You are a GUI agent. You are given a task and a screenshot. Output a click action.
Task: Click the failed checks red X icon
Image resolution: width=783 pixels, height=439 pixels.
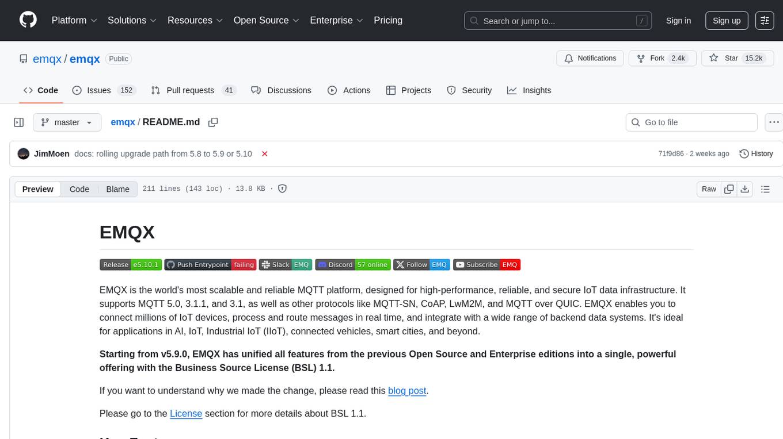coord(265,154)
